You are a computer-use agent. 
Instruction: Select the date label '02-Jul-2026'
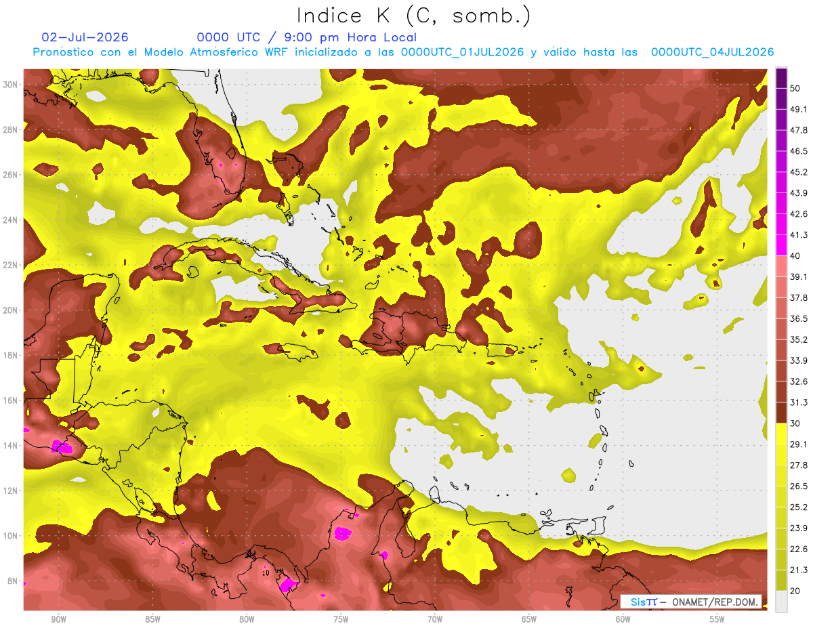tap(85, 37)
